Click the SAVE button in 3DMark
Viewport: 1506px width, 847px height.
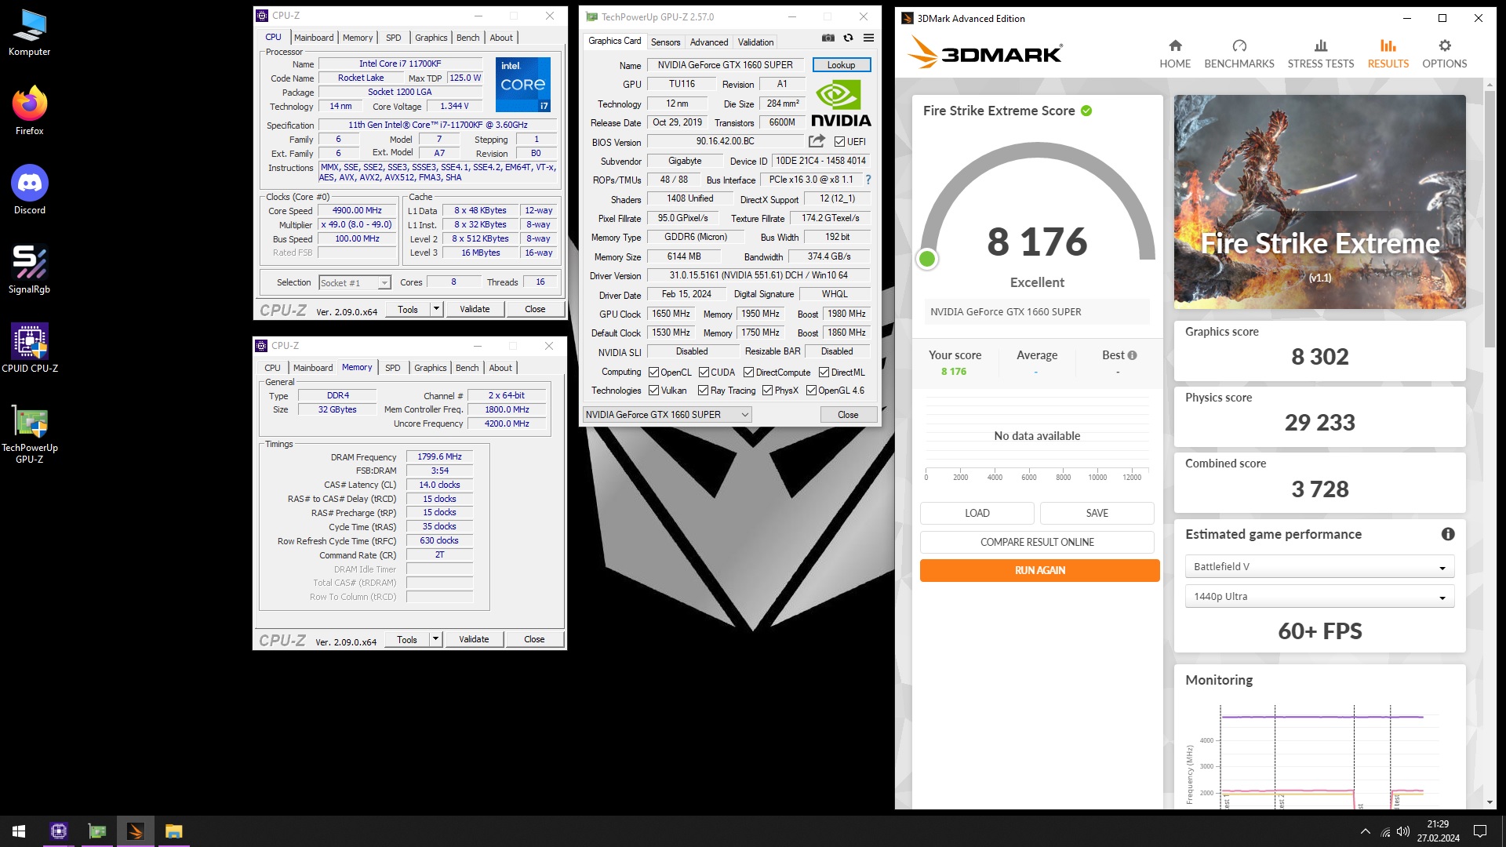(1097, 513)
